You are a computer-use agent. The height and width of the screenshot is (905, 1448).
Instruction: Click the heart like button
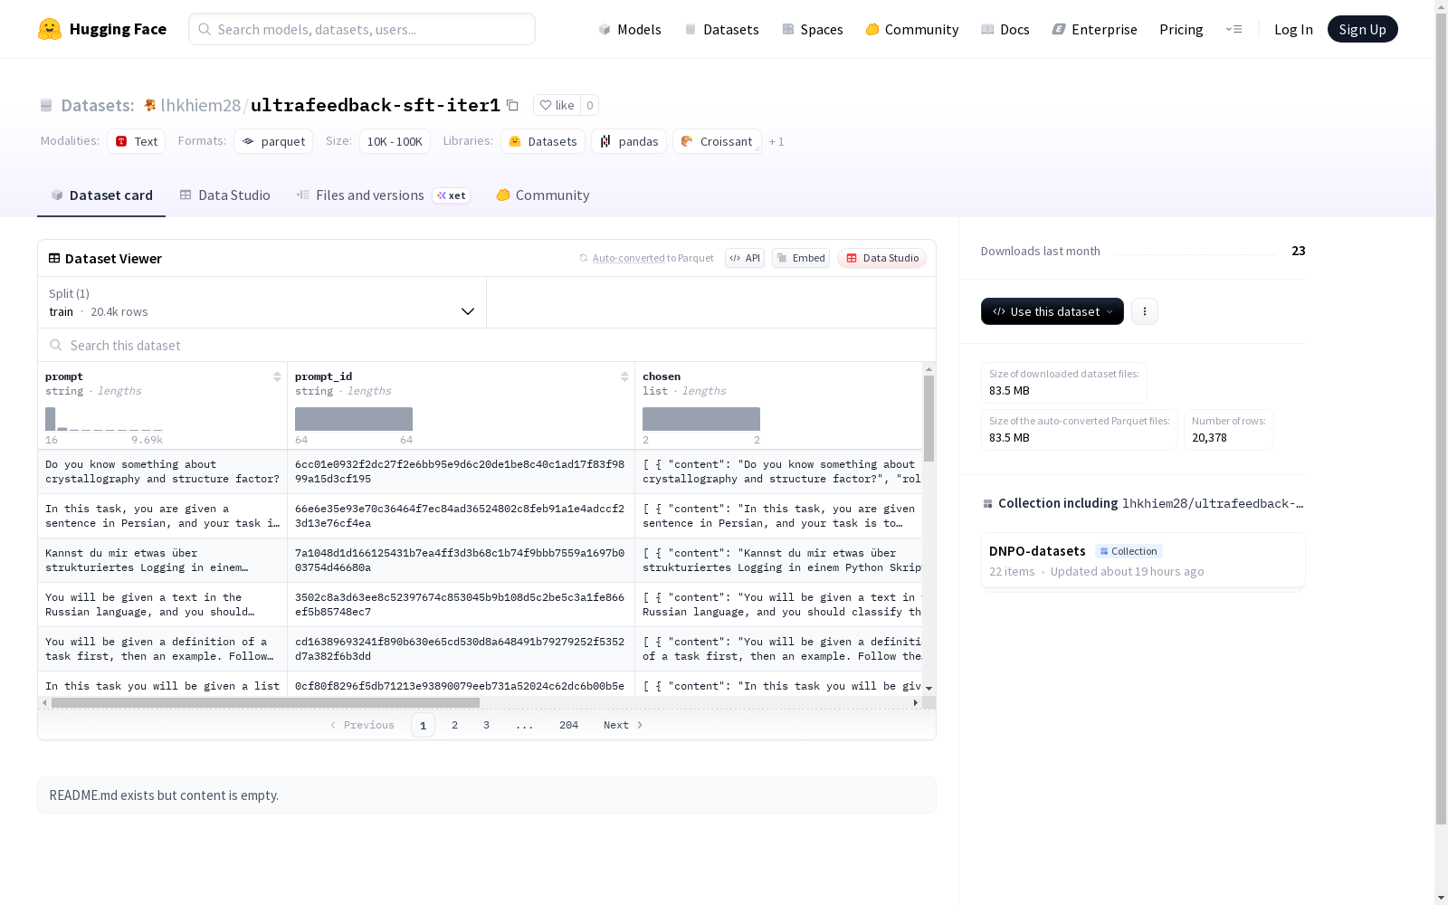coord(557,105)
